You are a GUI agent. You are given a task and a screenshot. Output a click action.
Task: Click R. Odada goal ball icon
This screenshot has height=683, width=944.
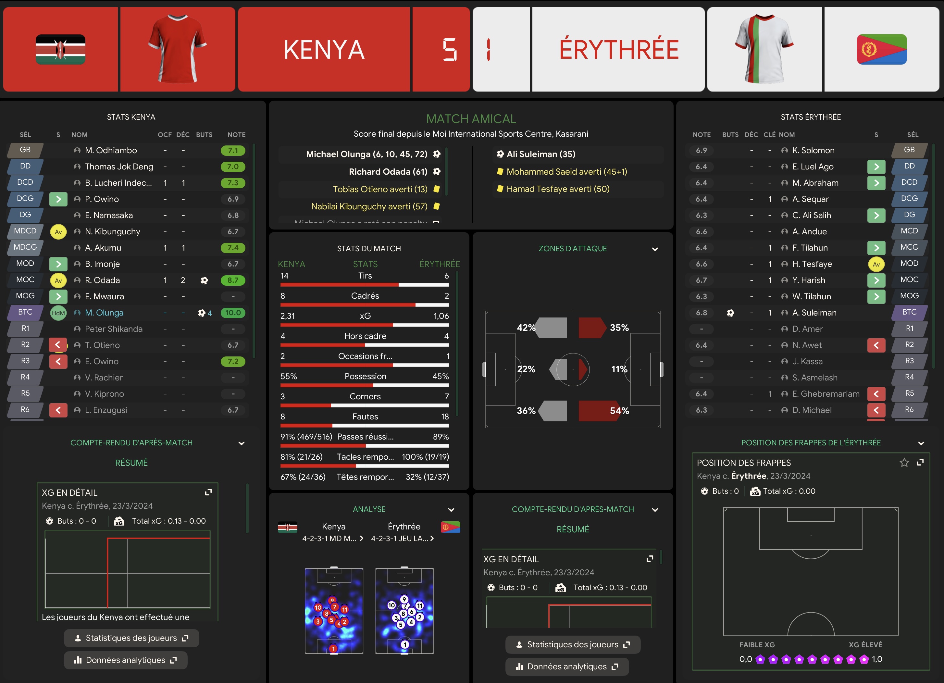tap(204, 280)
